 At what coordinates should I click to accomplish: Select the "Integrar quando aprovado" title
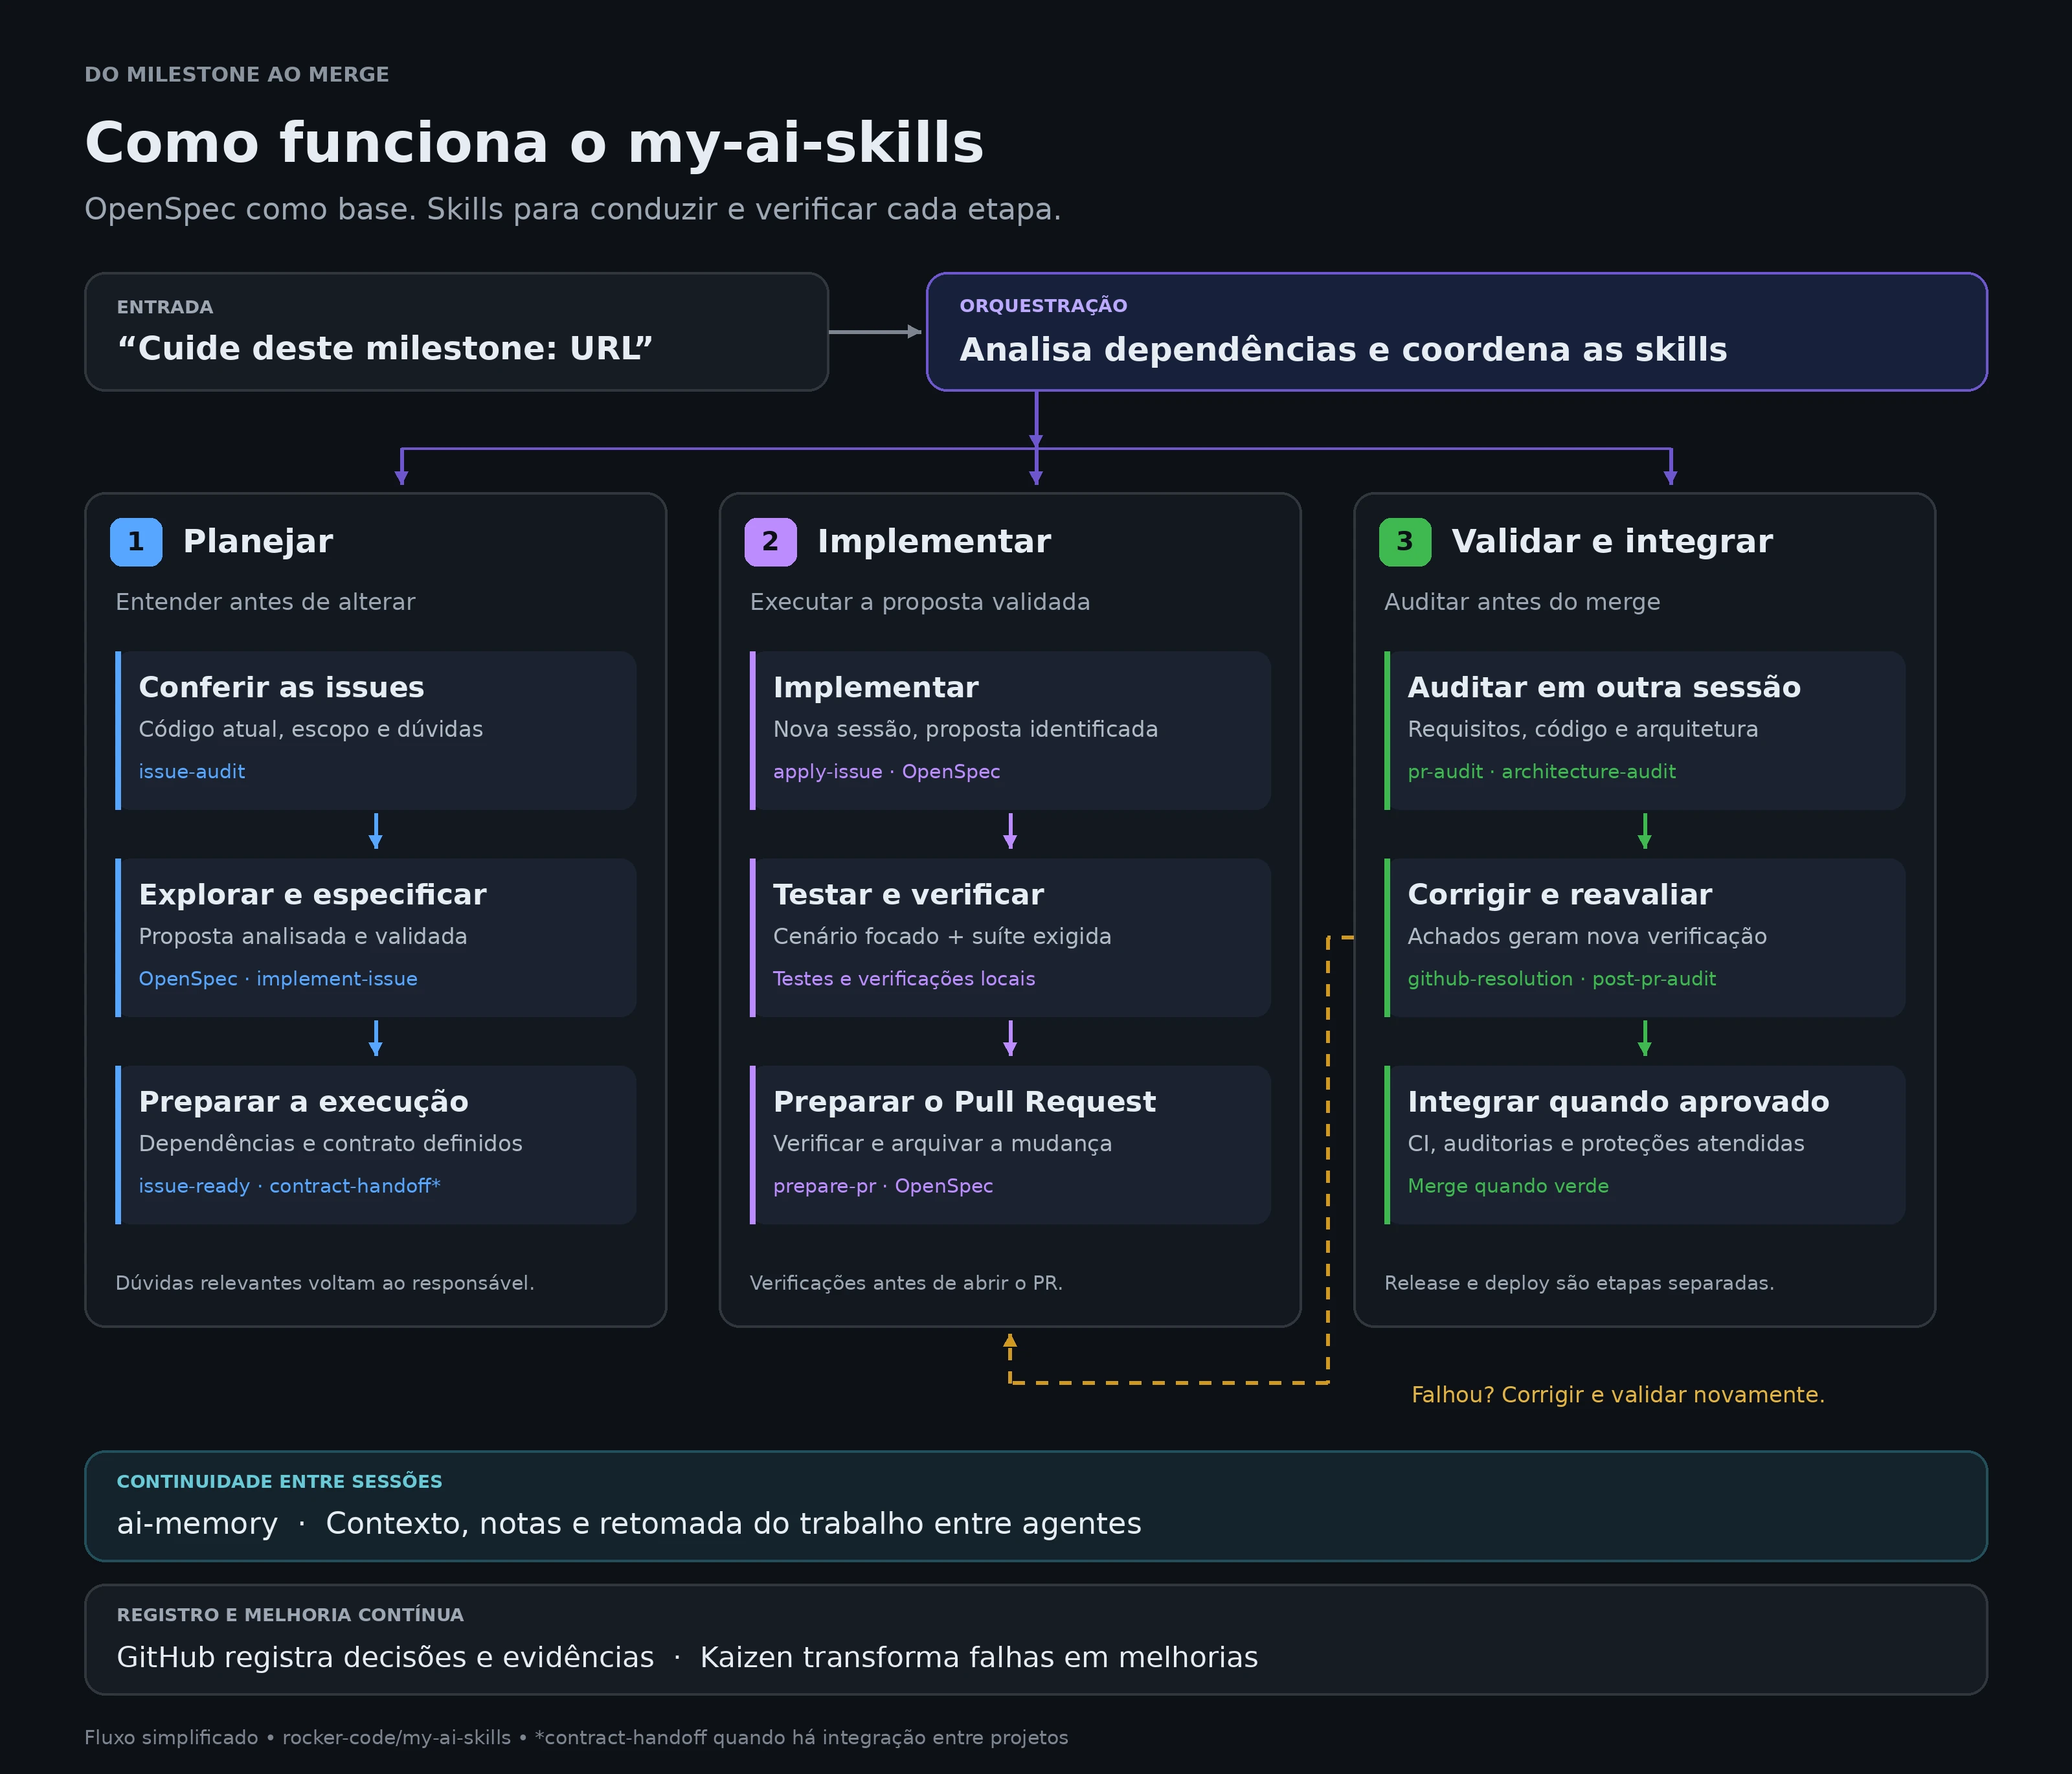pos(1618,1102)
